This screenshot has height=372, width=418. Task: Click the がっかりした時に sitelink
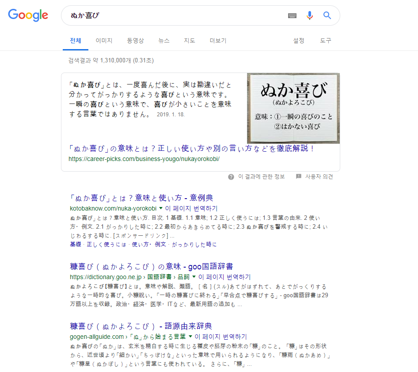pyautogui.click(x=194, y=244)
